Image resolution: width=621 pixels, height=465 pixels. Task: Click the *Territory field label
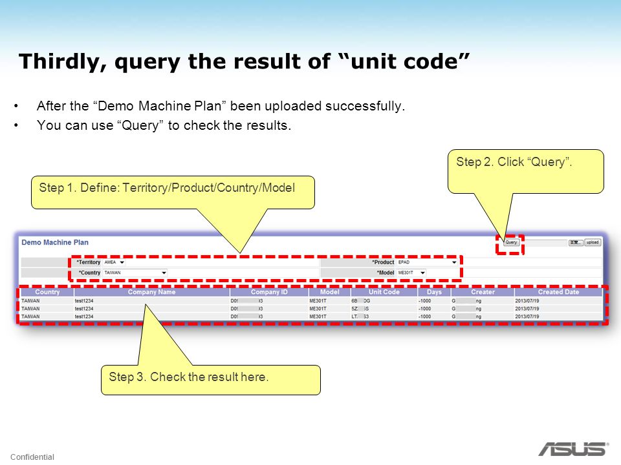coord(89,262)
